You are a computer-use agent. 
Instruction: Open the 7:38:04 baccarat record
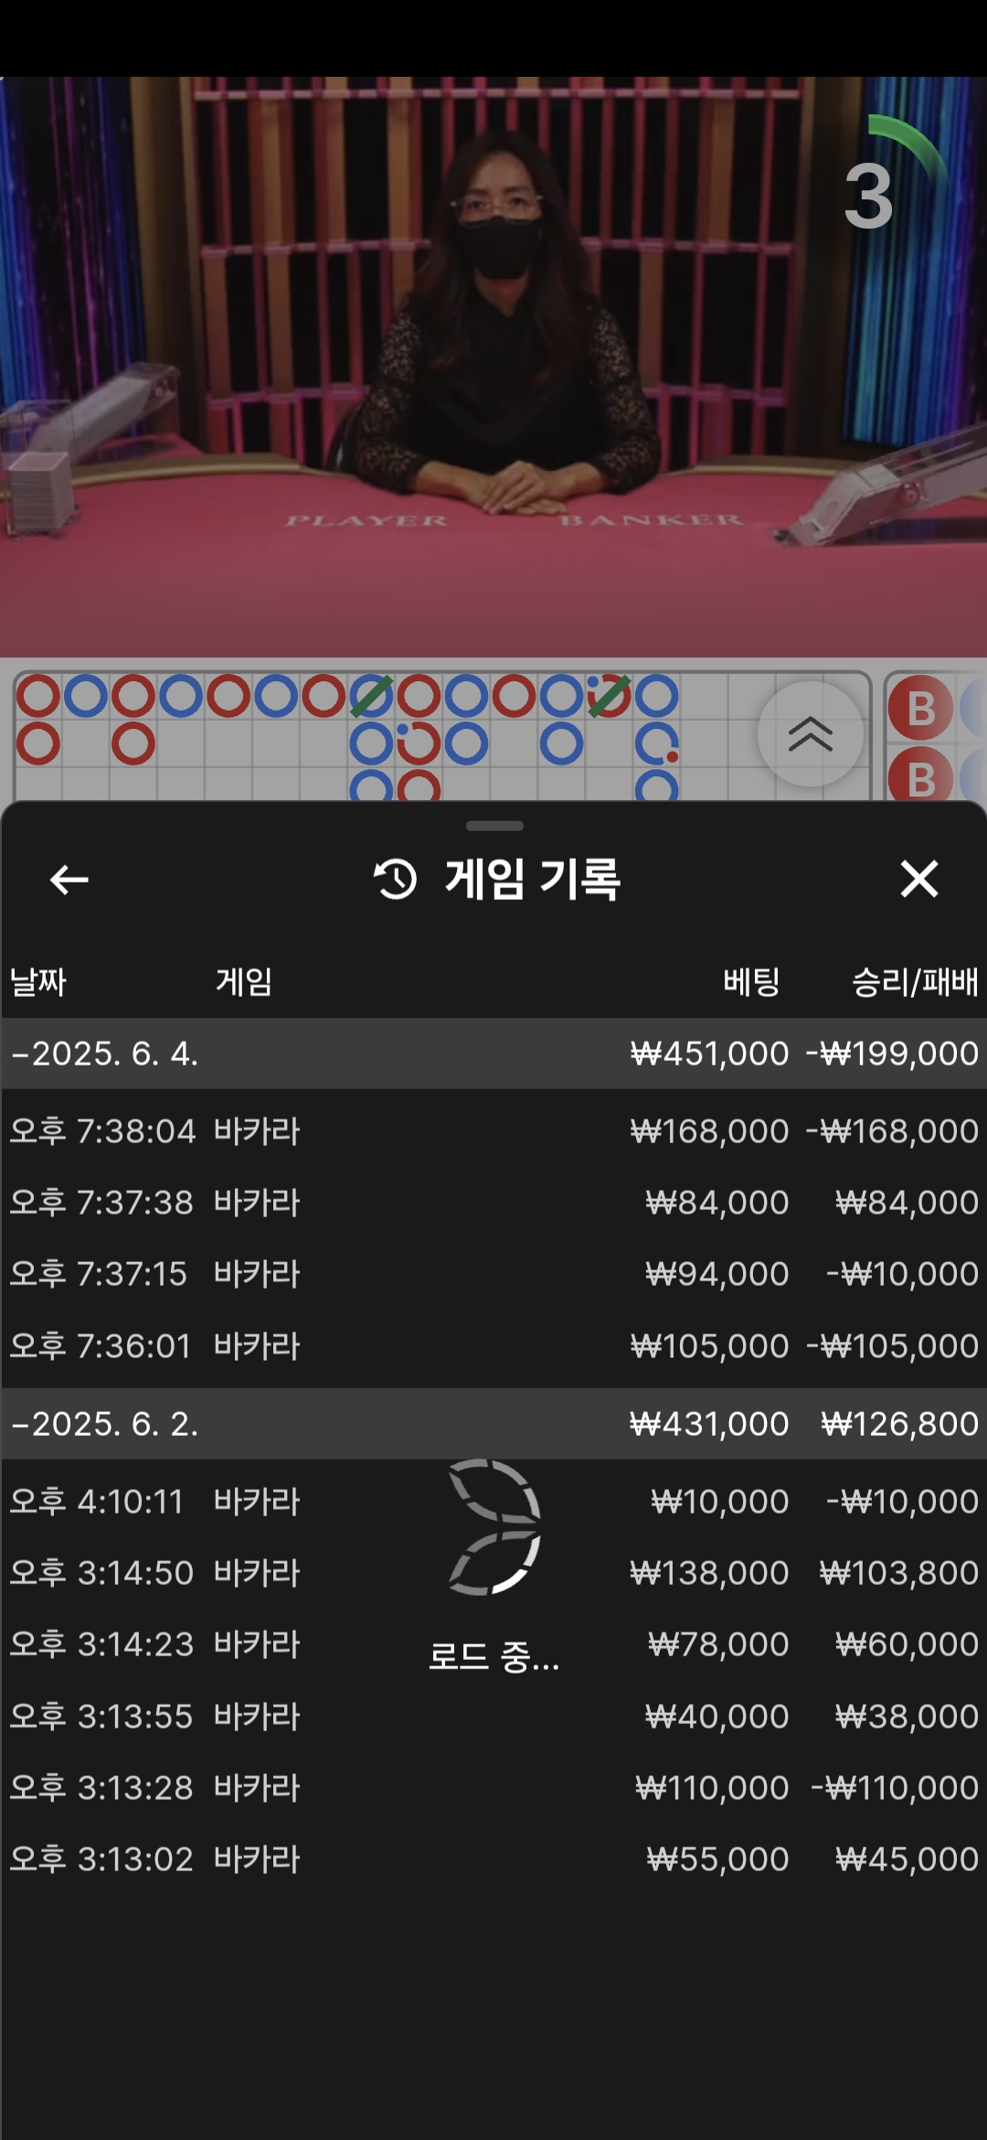click(493, 1131)
